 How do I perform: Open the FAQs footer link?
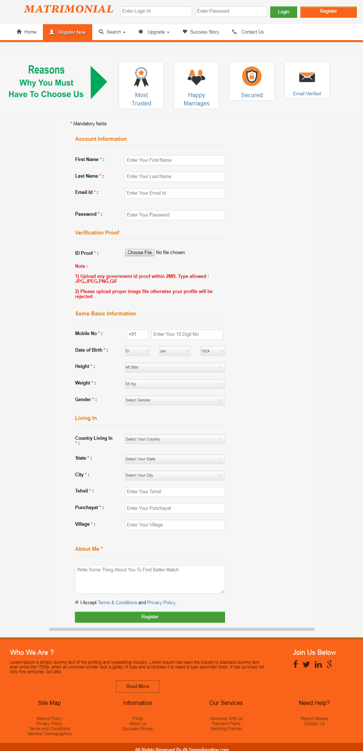click(x=138, y=719)
